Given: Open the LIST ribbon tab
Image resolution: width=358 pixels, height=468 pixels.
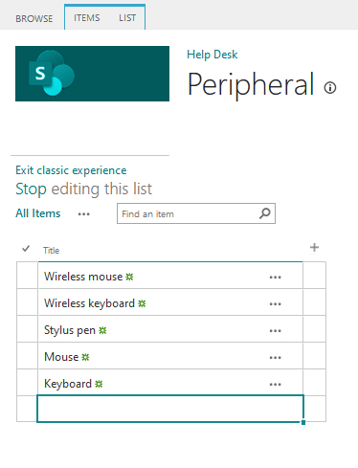Looking at the screenshot, I should click(x=127, y=18).
